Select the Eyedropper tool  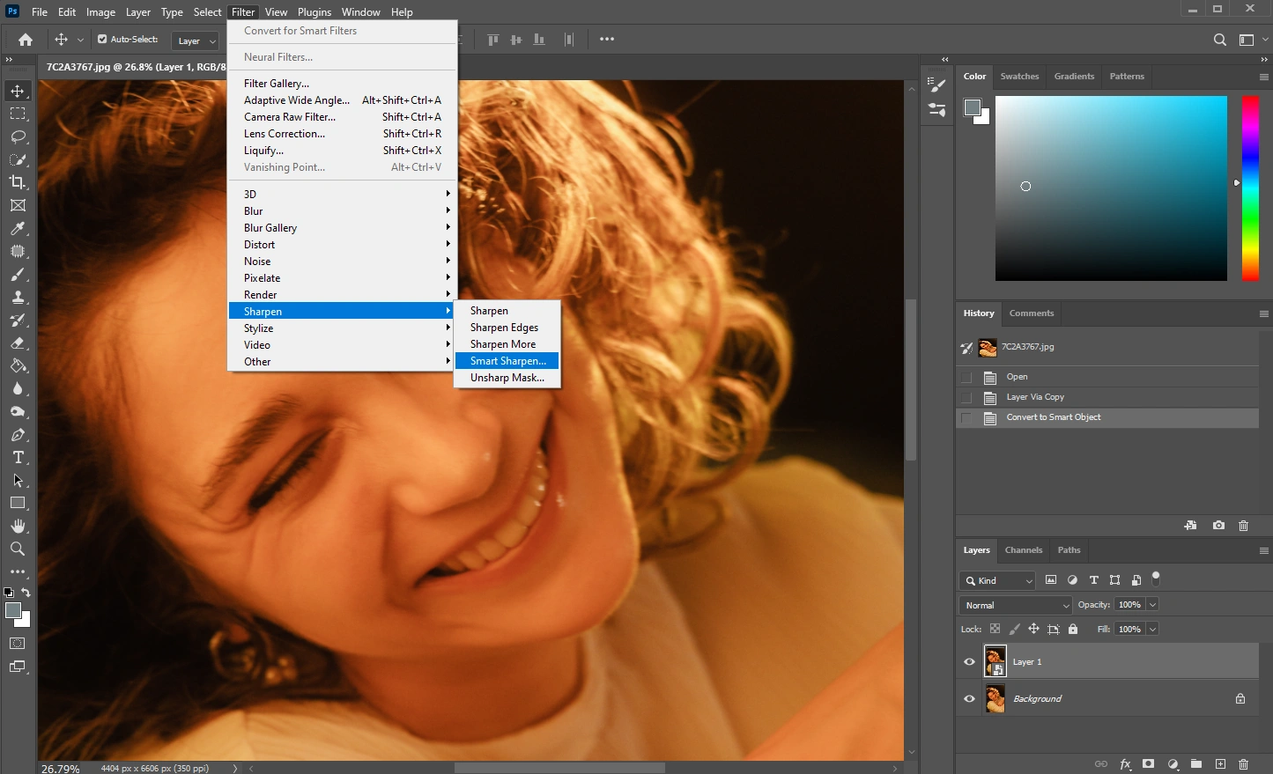18,228
